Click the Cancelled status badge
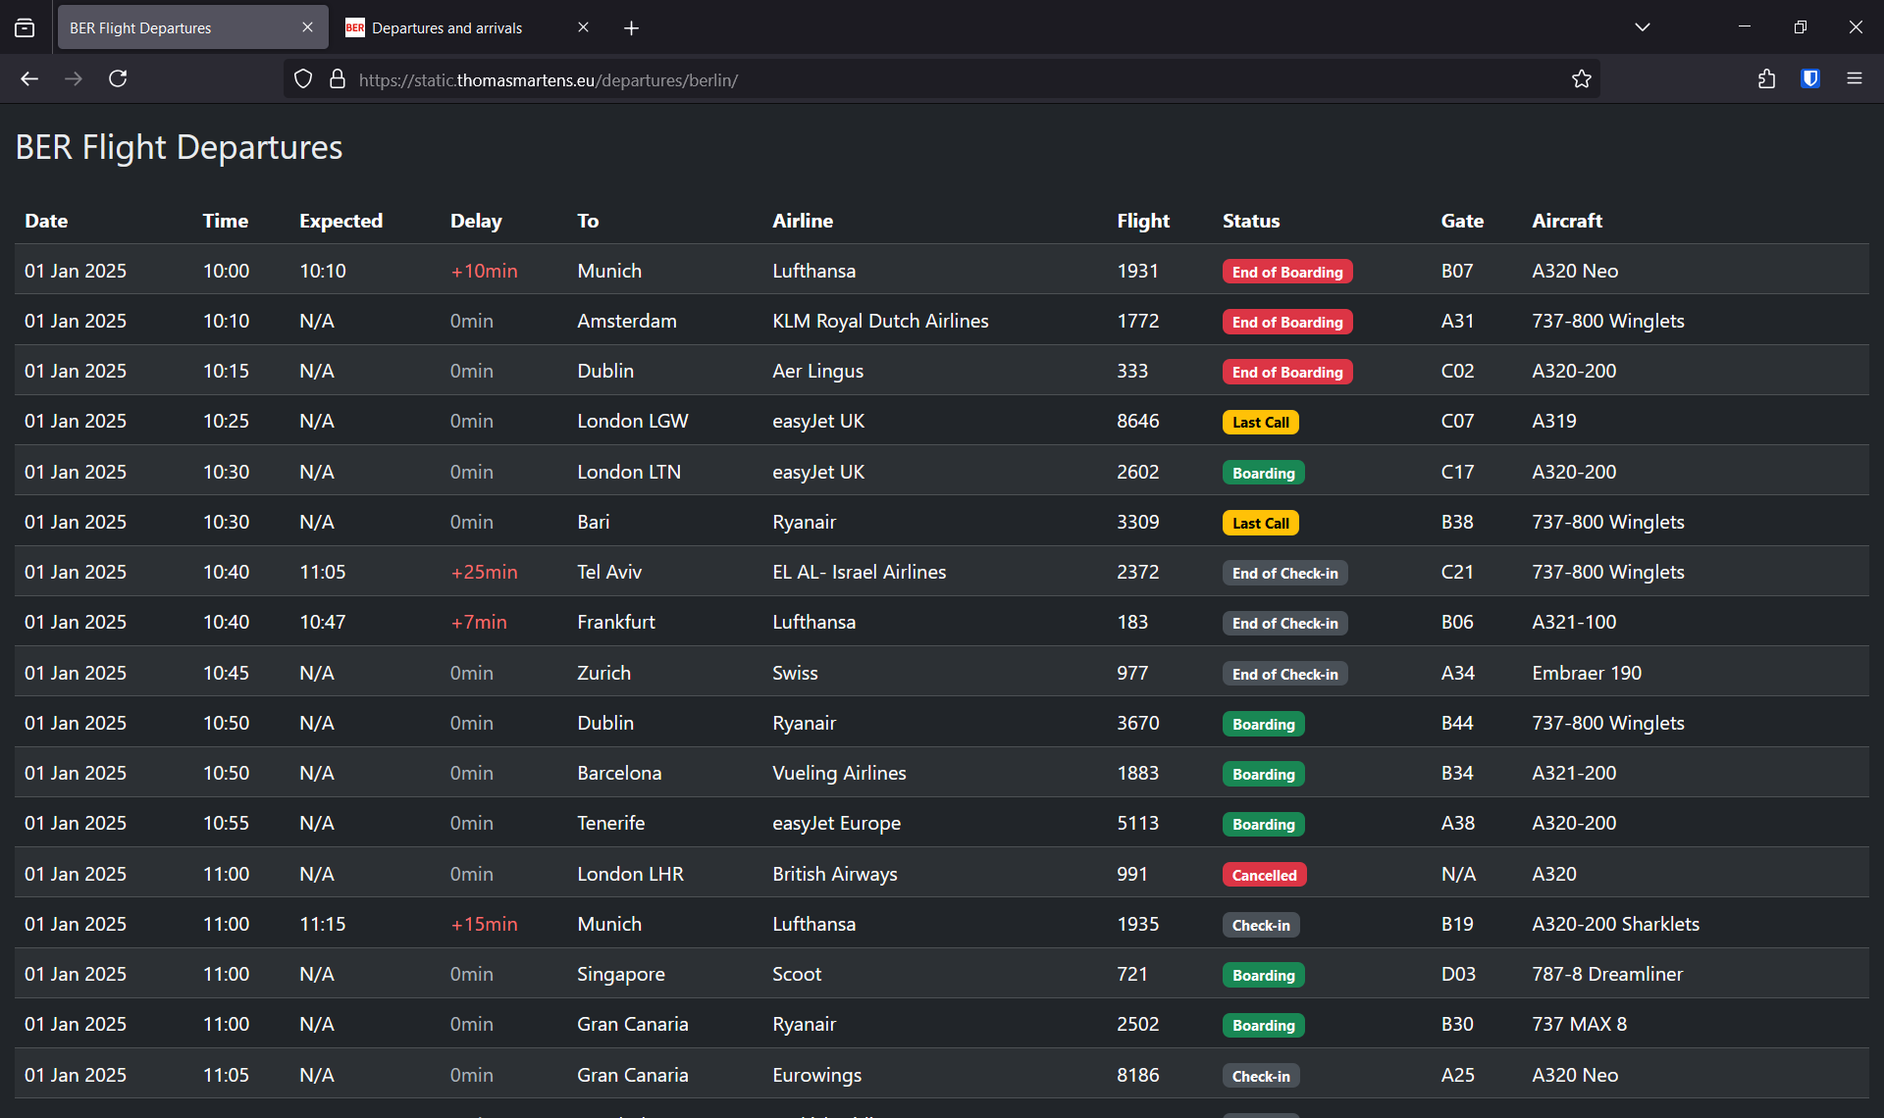 pyautogui.click(x=1264, y=875)
